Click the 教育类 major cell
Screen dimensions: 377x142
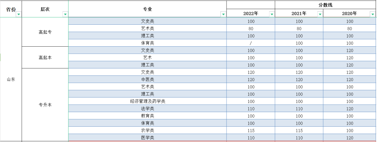click(147, 116)
